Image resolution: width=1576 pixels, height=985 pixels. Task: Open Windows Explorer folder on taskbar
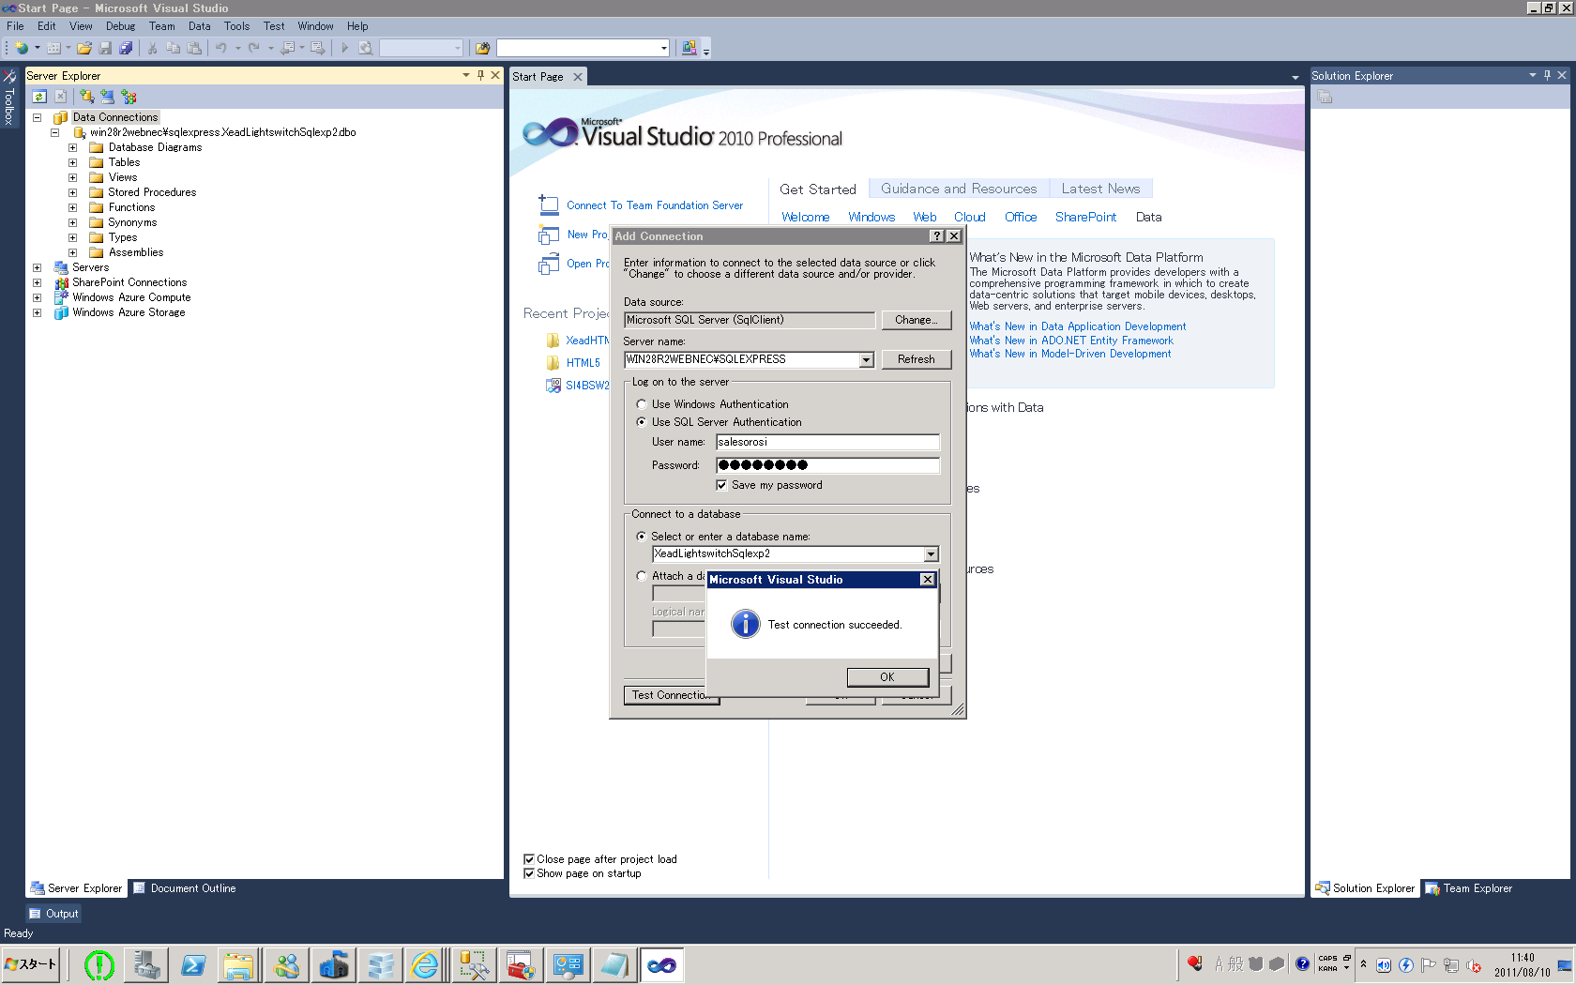click(239, 964)
